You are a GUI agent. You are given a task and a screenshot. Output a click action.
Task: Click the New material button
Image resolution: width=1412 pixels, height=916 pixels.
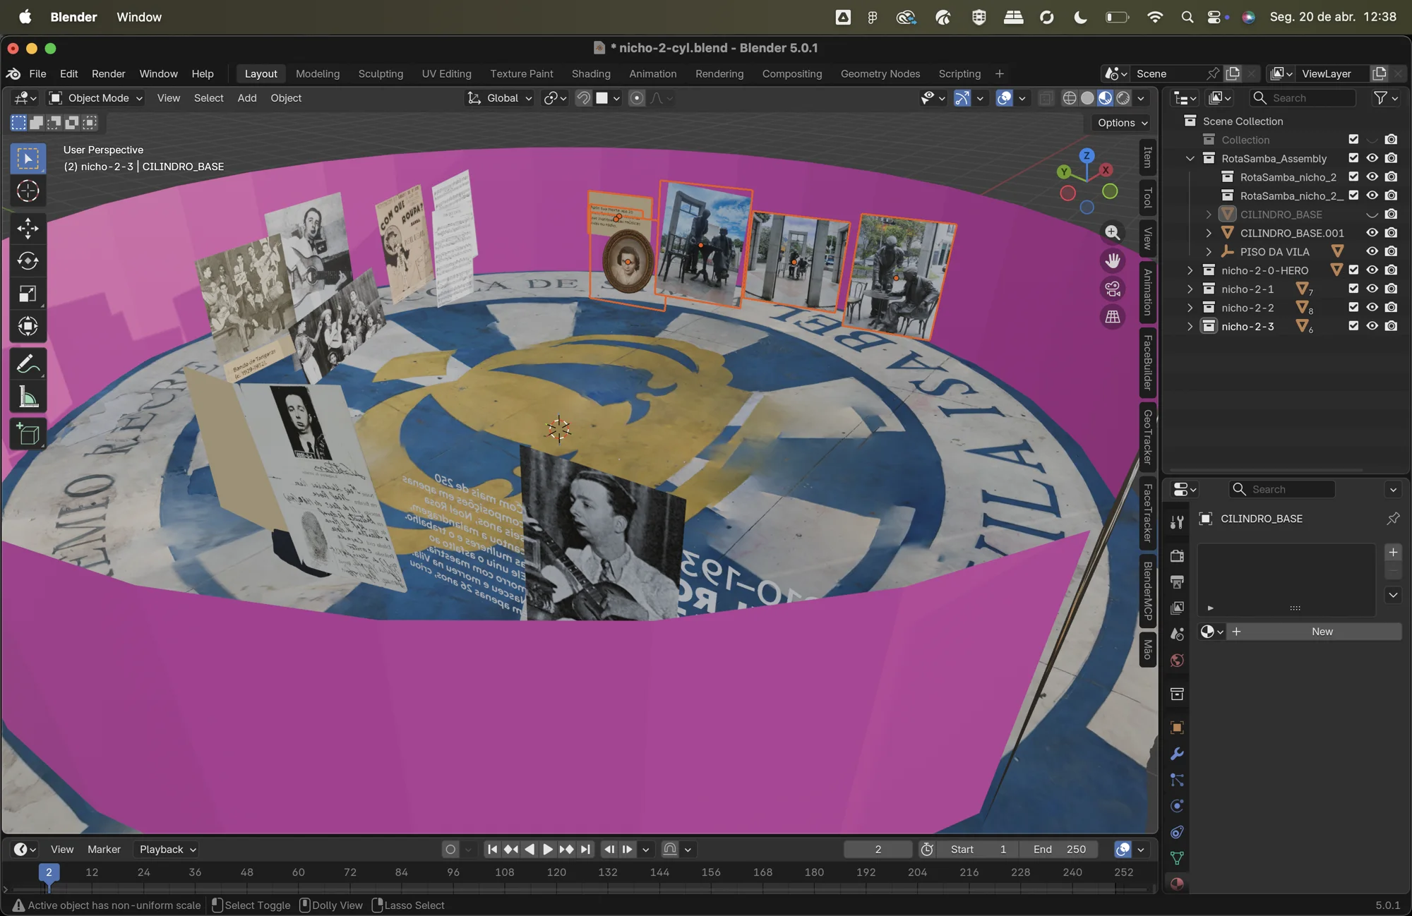tap(1315, 632)
